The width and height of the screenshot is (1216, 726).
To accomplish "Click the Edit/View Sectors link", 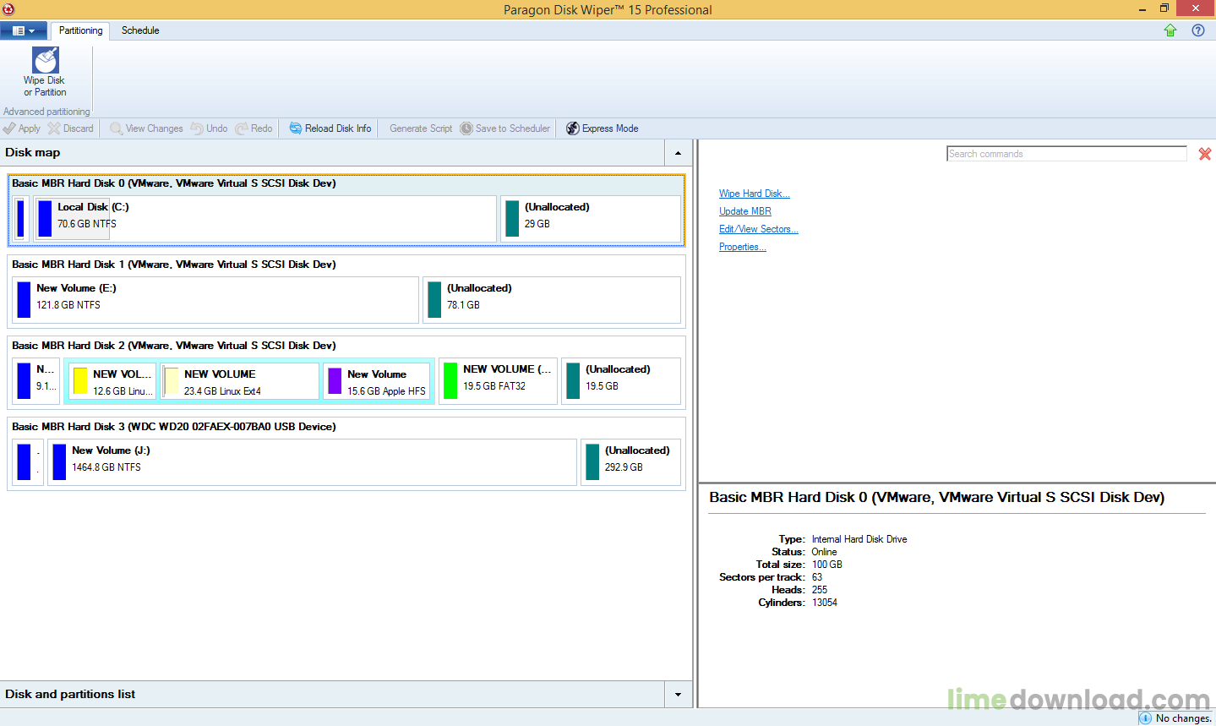I will 758,229.
